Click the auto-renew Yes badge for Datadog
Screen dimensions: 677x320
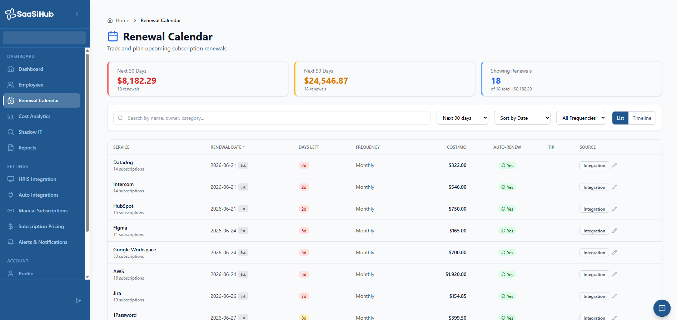507,165
